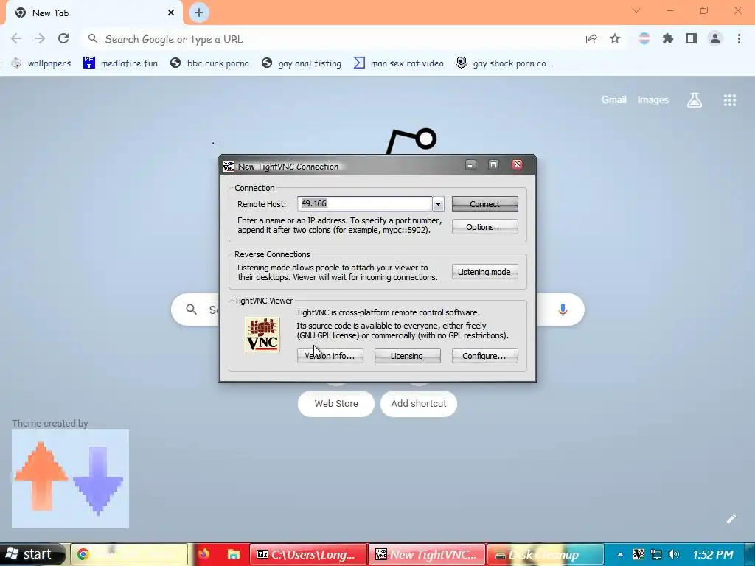Open the volume speaker tray icon
This screenshot has height=566, width=755.
(674, 554)
